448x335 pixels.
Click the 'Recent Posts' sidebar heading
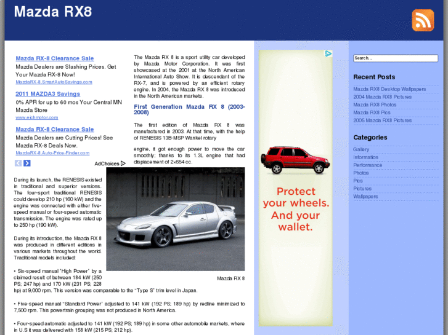pos(374,77)
